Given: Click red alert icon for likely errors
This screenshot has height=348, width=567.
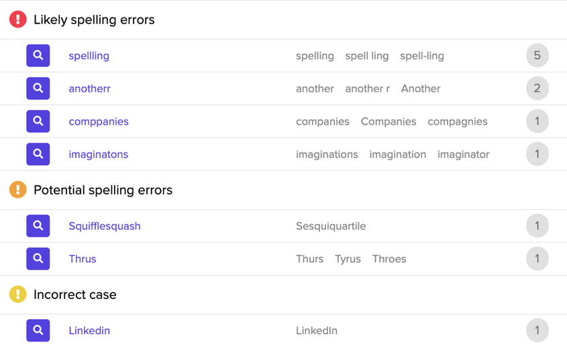Looking at the screenshot, I should pyautogui.click(x=17, y=19).
